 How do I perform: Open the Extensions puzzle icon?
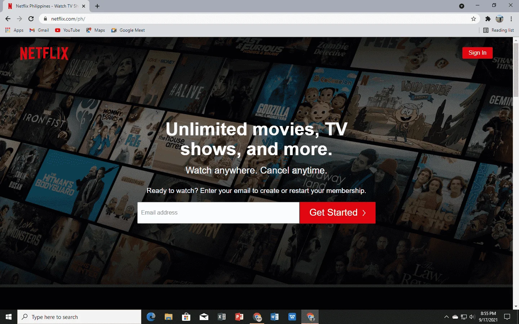point(488,19)
